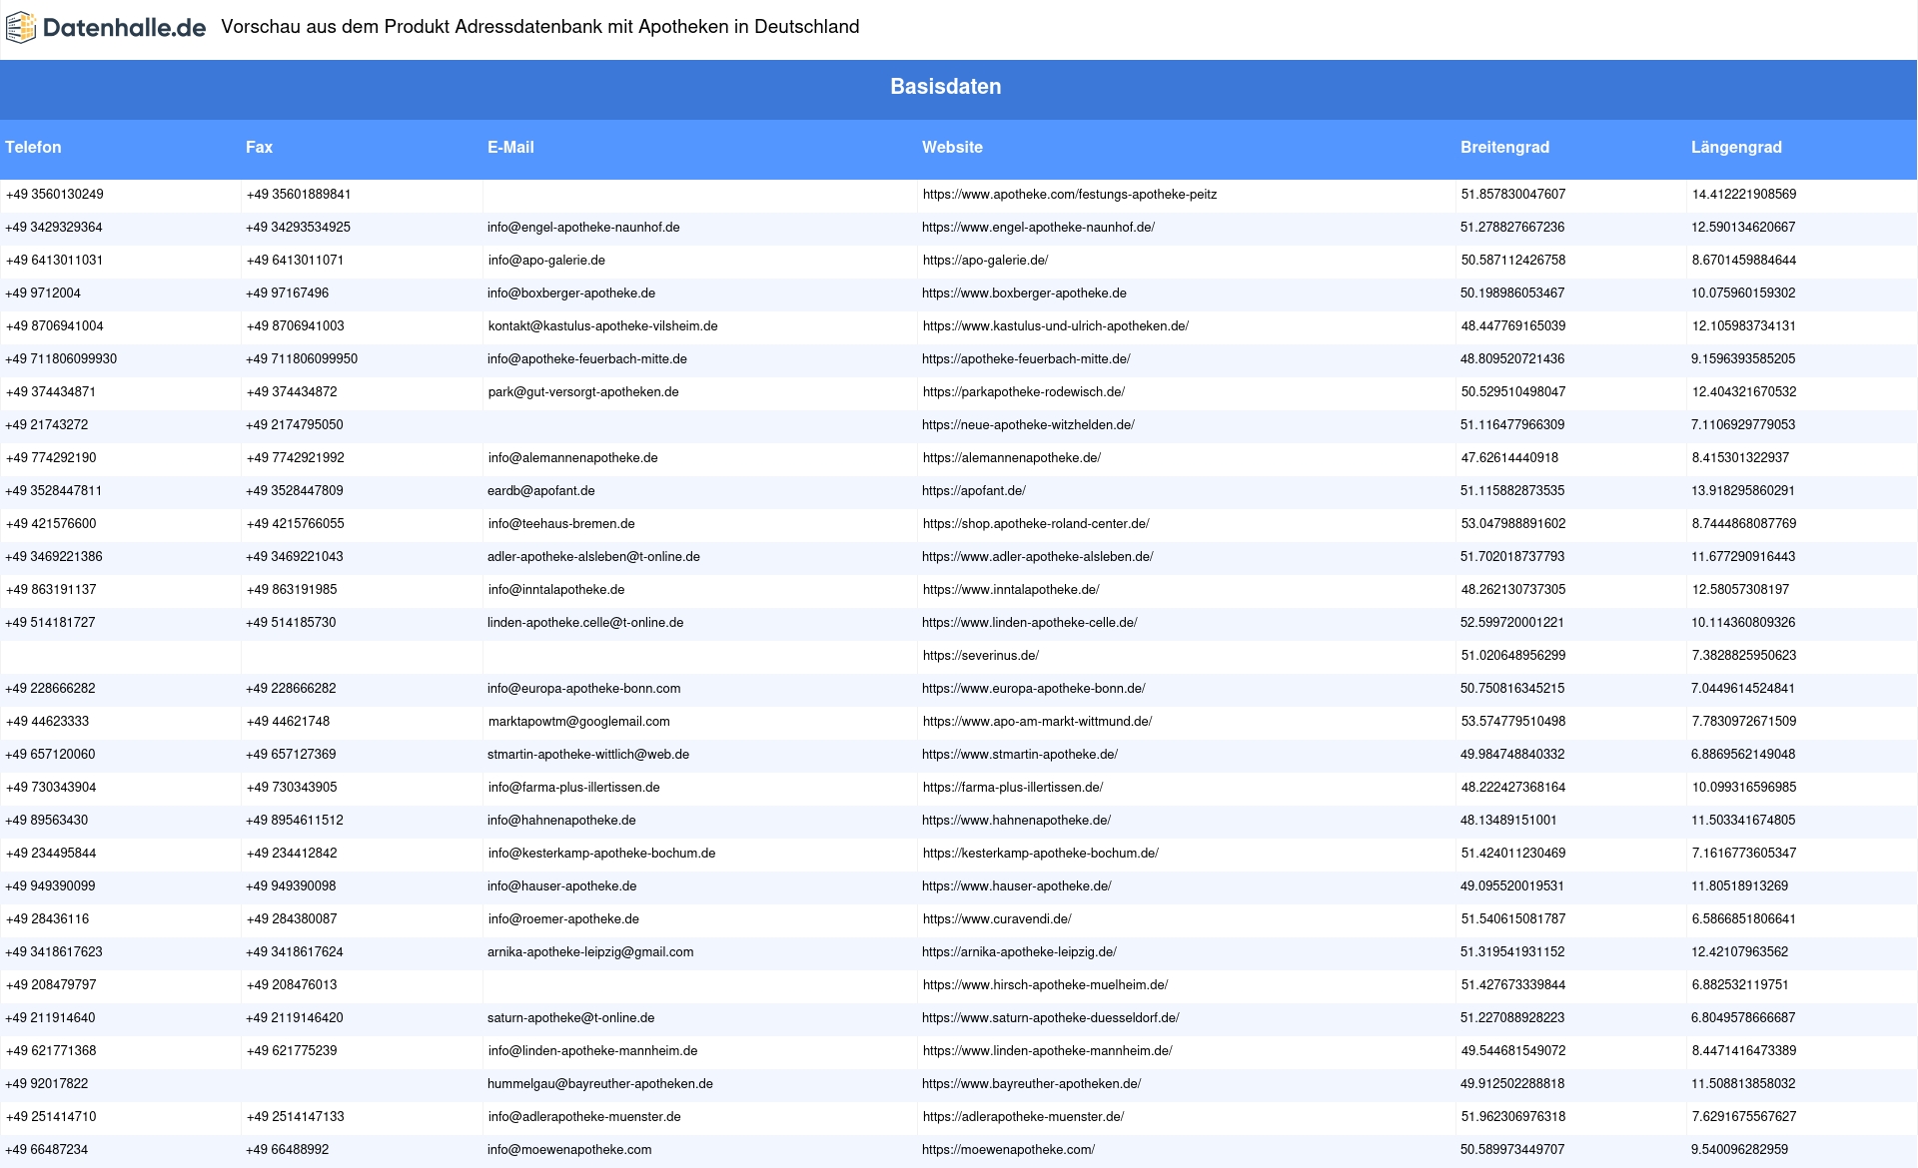
Task: Select longitude value 12.58057308197
Action: point(1740,590)
